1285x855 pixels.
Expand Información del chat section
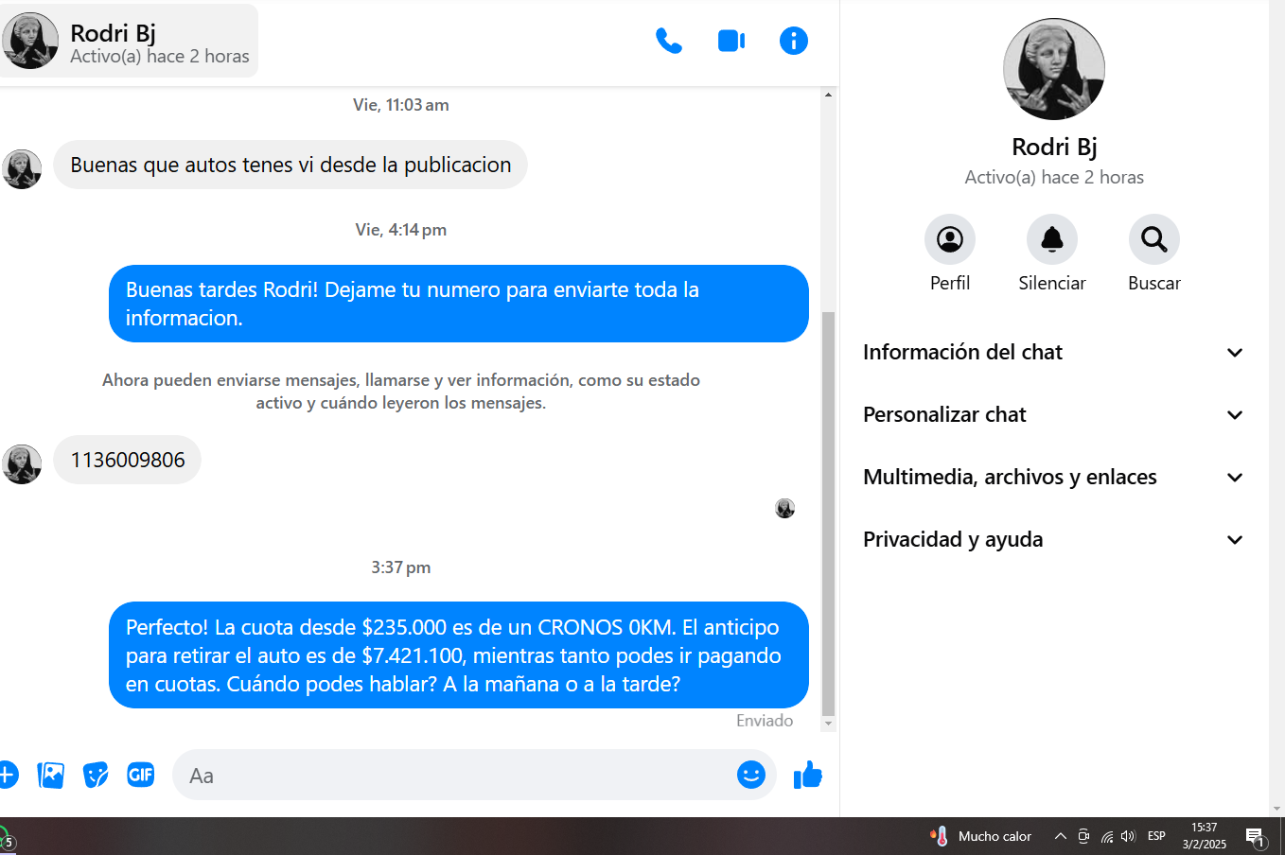[1052, 352]
